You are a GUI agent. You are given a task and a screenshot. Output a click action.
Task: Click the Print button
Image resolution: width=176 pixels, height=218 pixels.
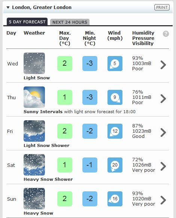162,8
